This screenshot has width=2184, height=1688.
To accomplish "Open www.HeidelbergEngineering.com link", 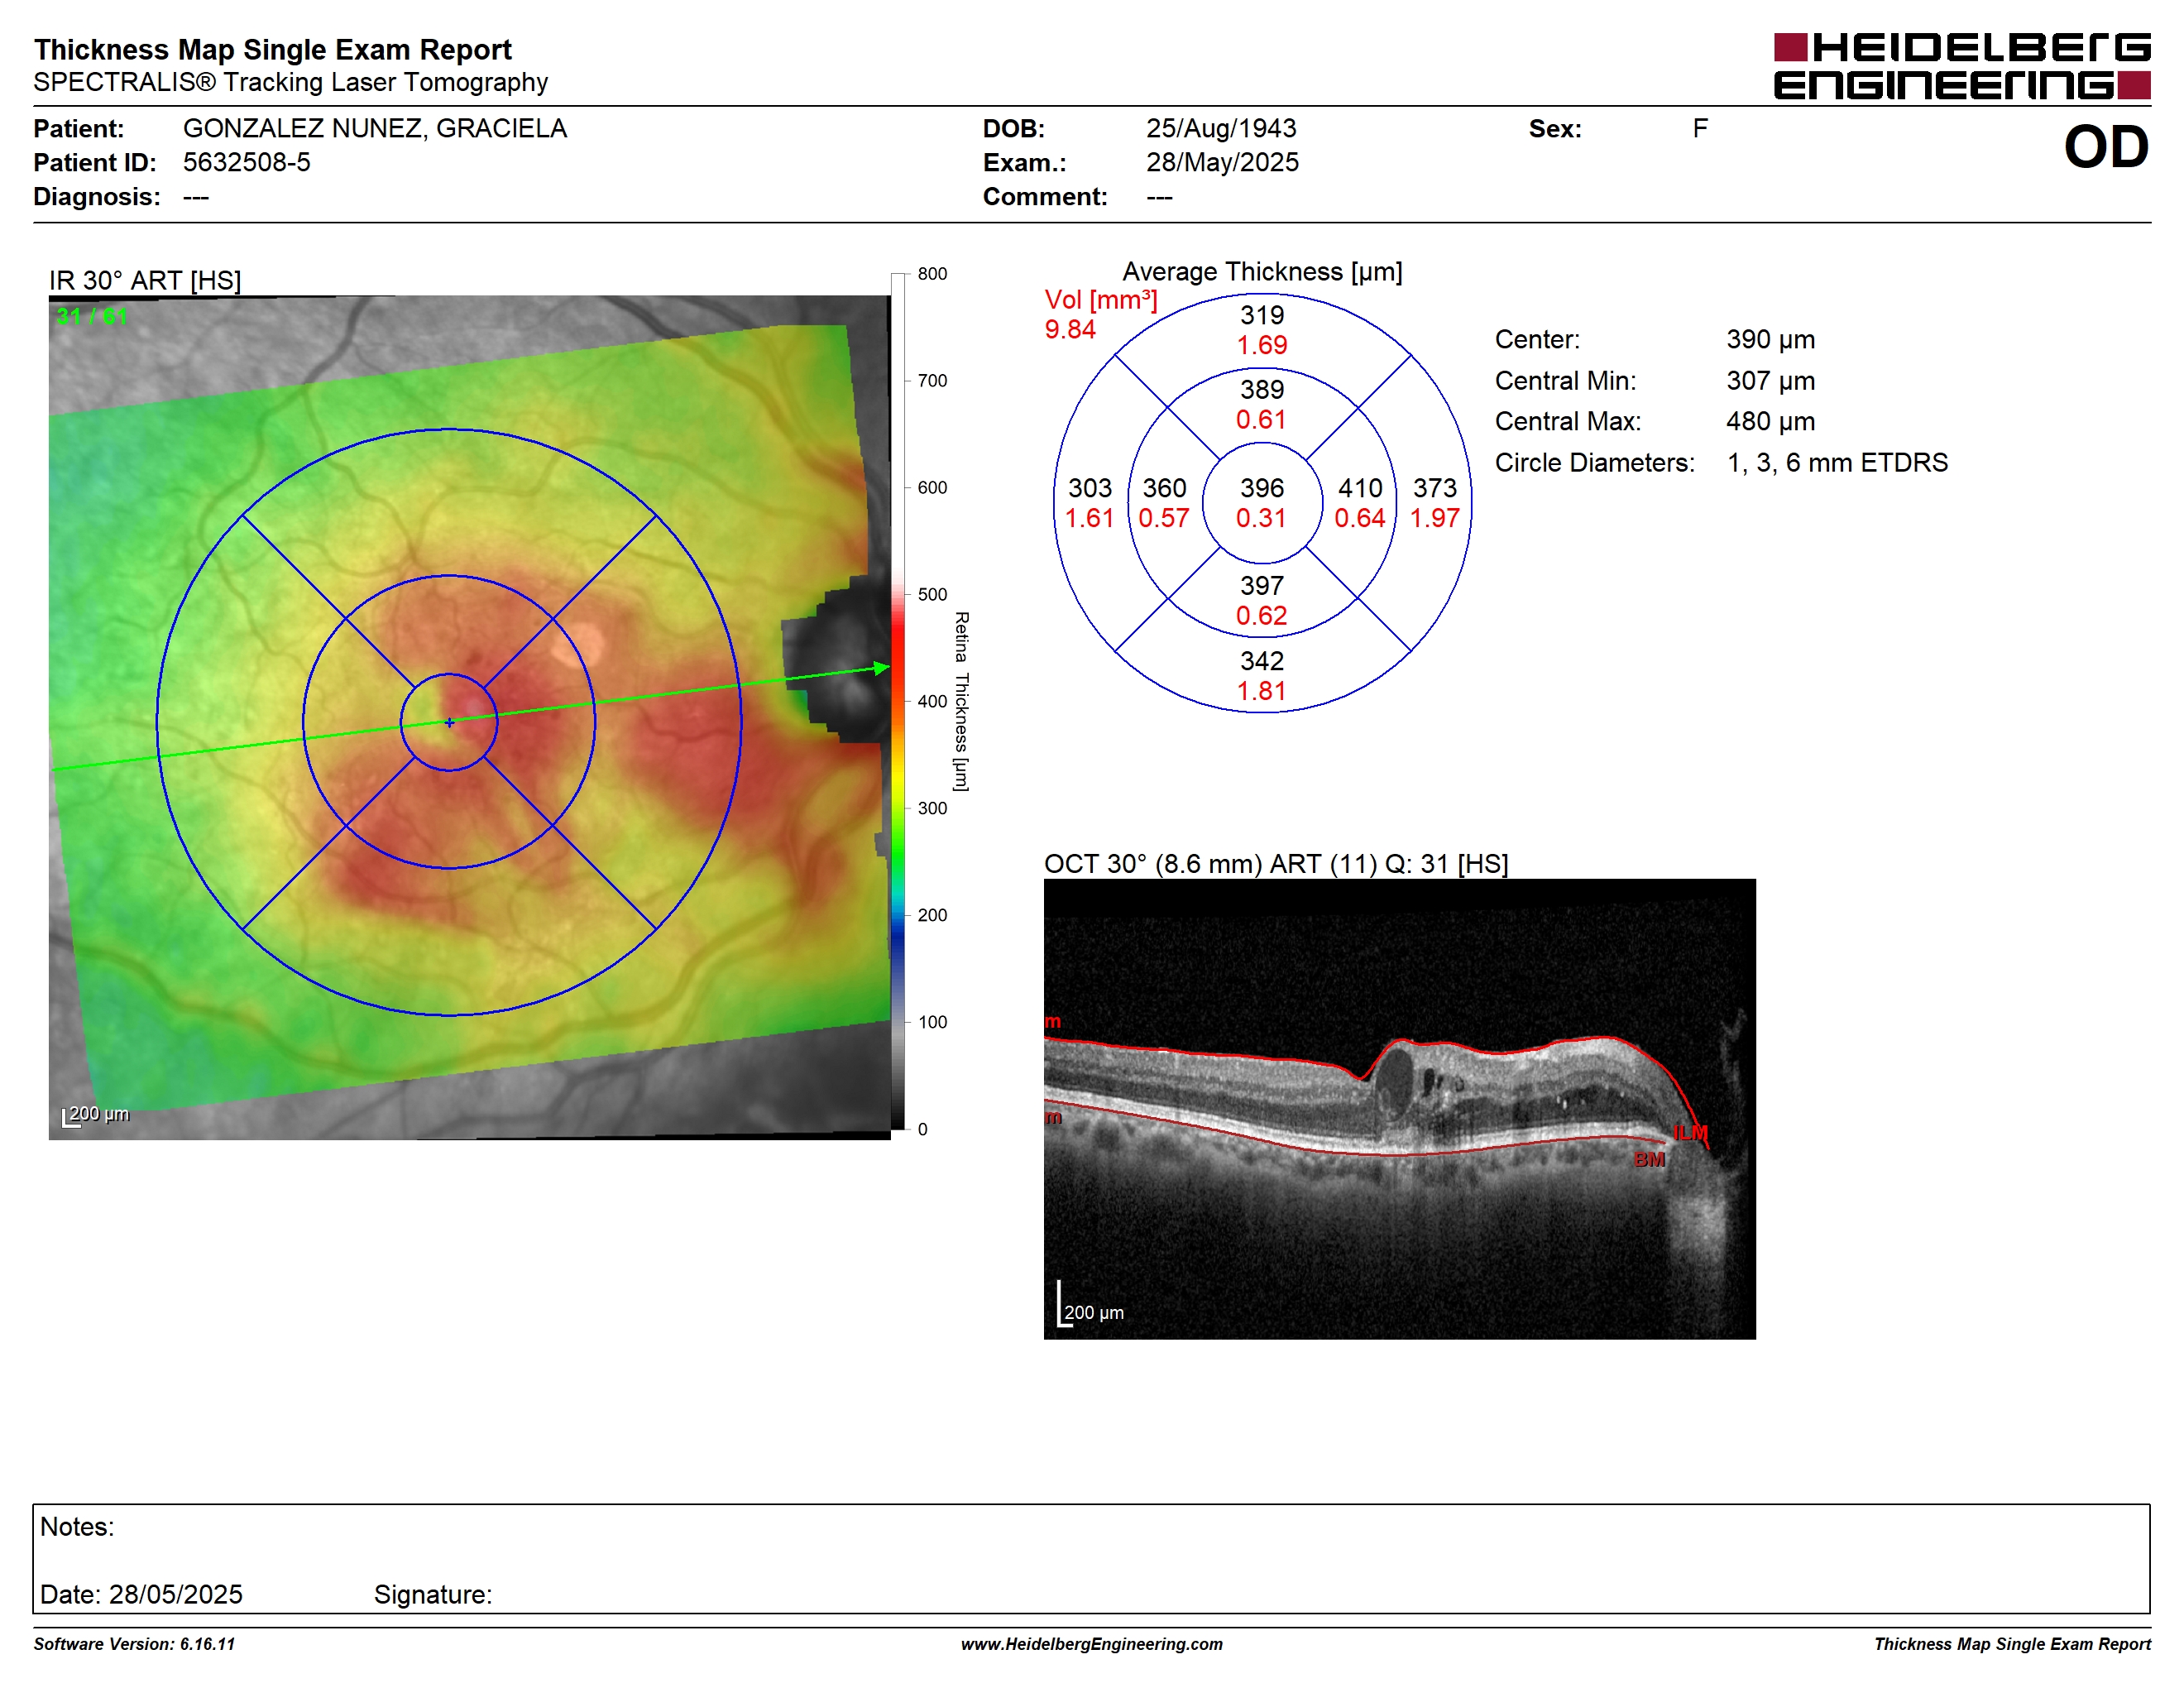I will [x=1091, y=1644].
